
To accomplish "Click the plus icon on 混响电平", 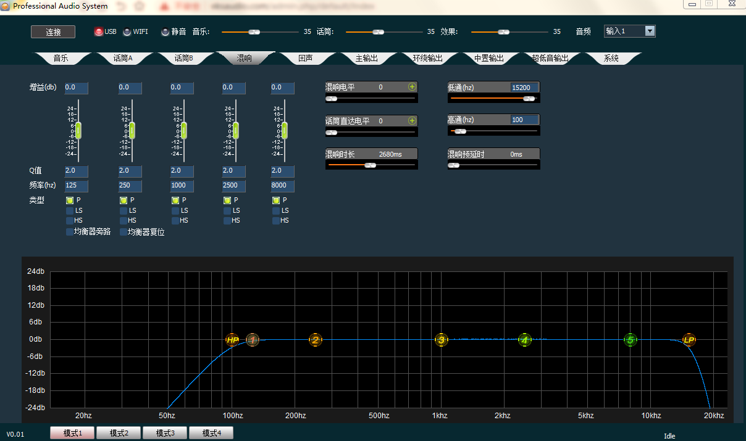I will click(412, 87).
